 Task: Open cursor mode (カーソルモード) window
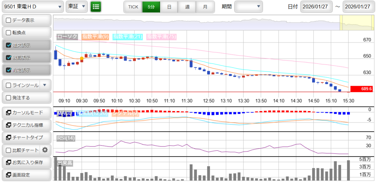(26, 113)
